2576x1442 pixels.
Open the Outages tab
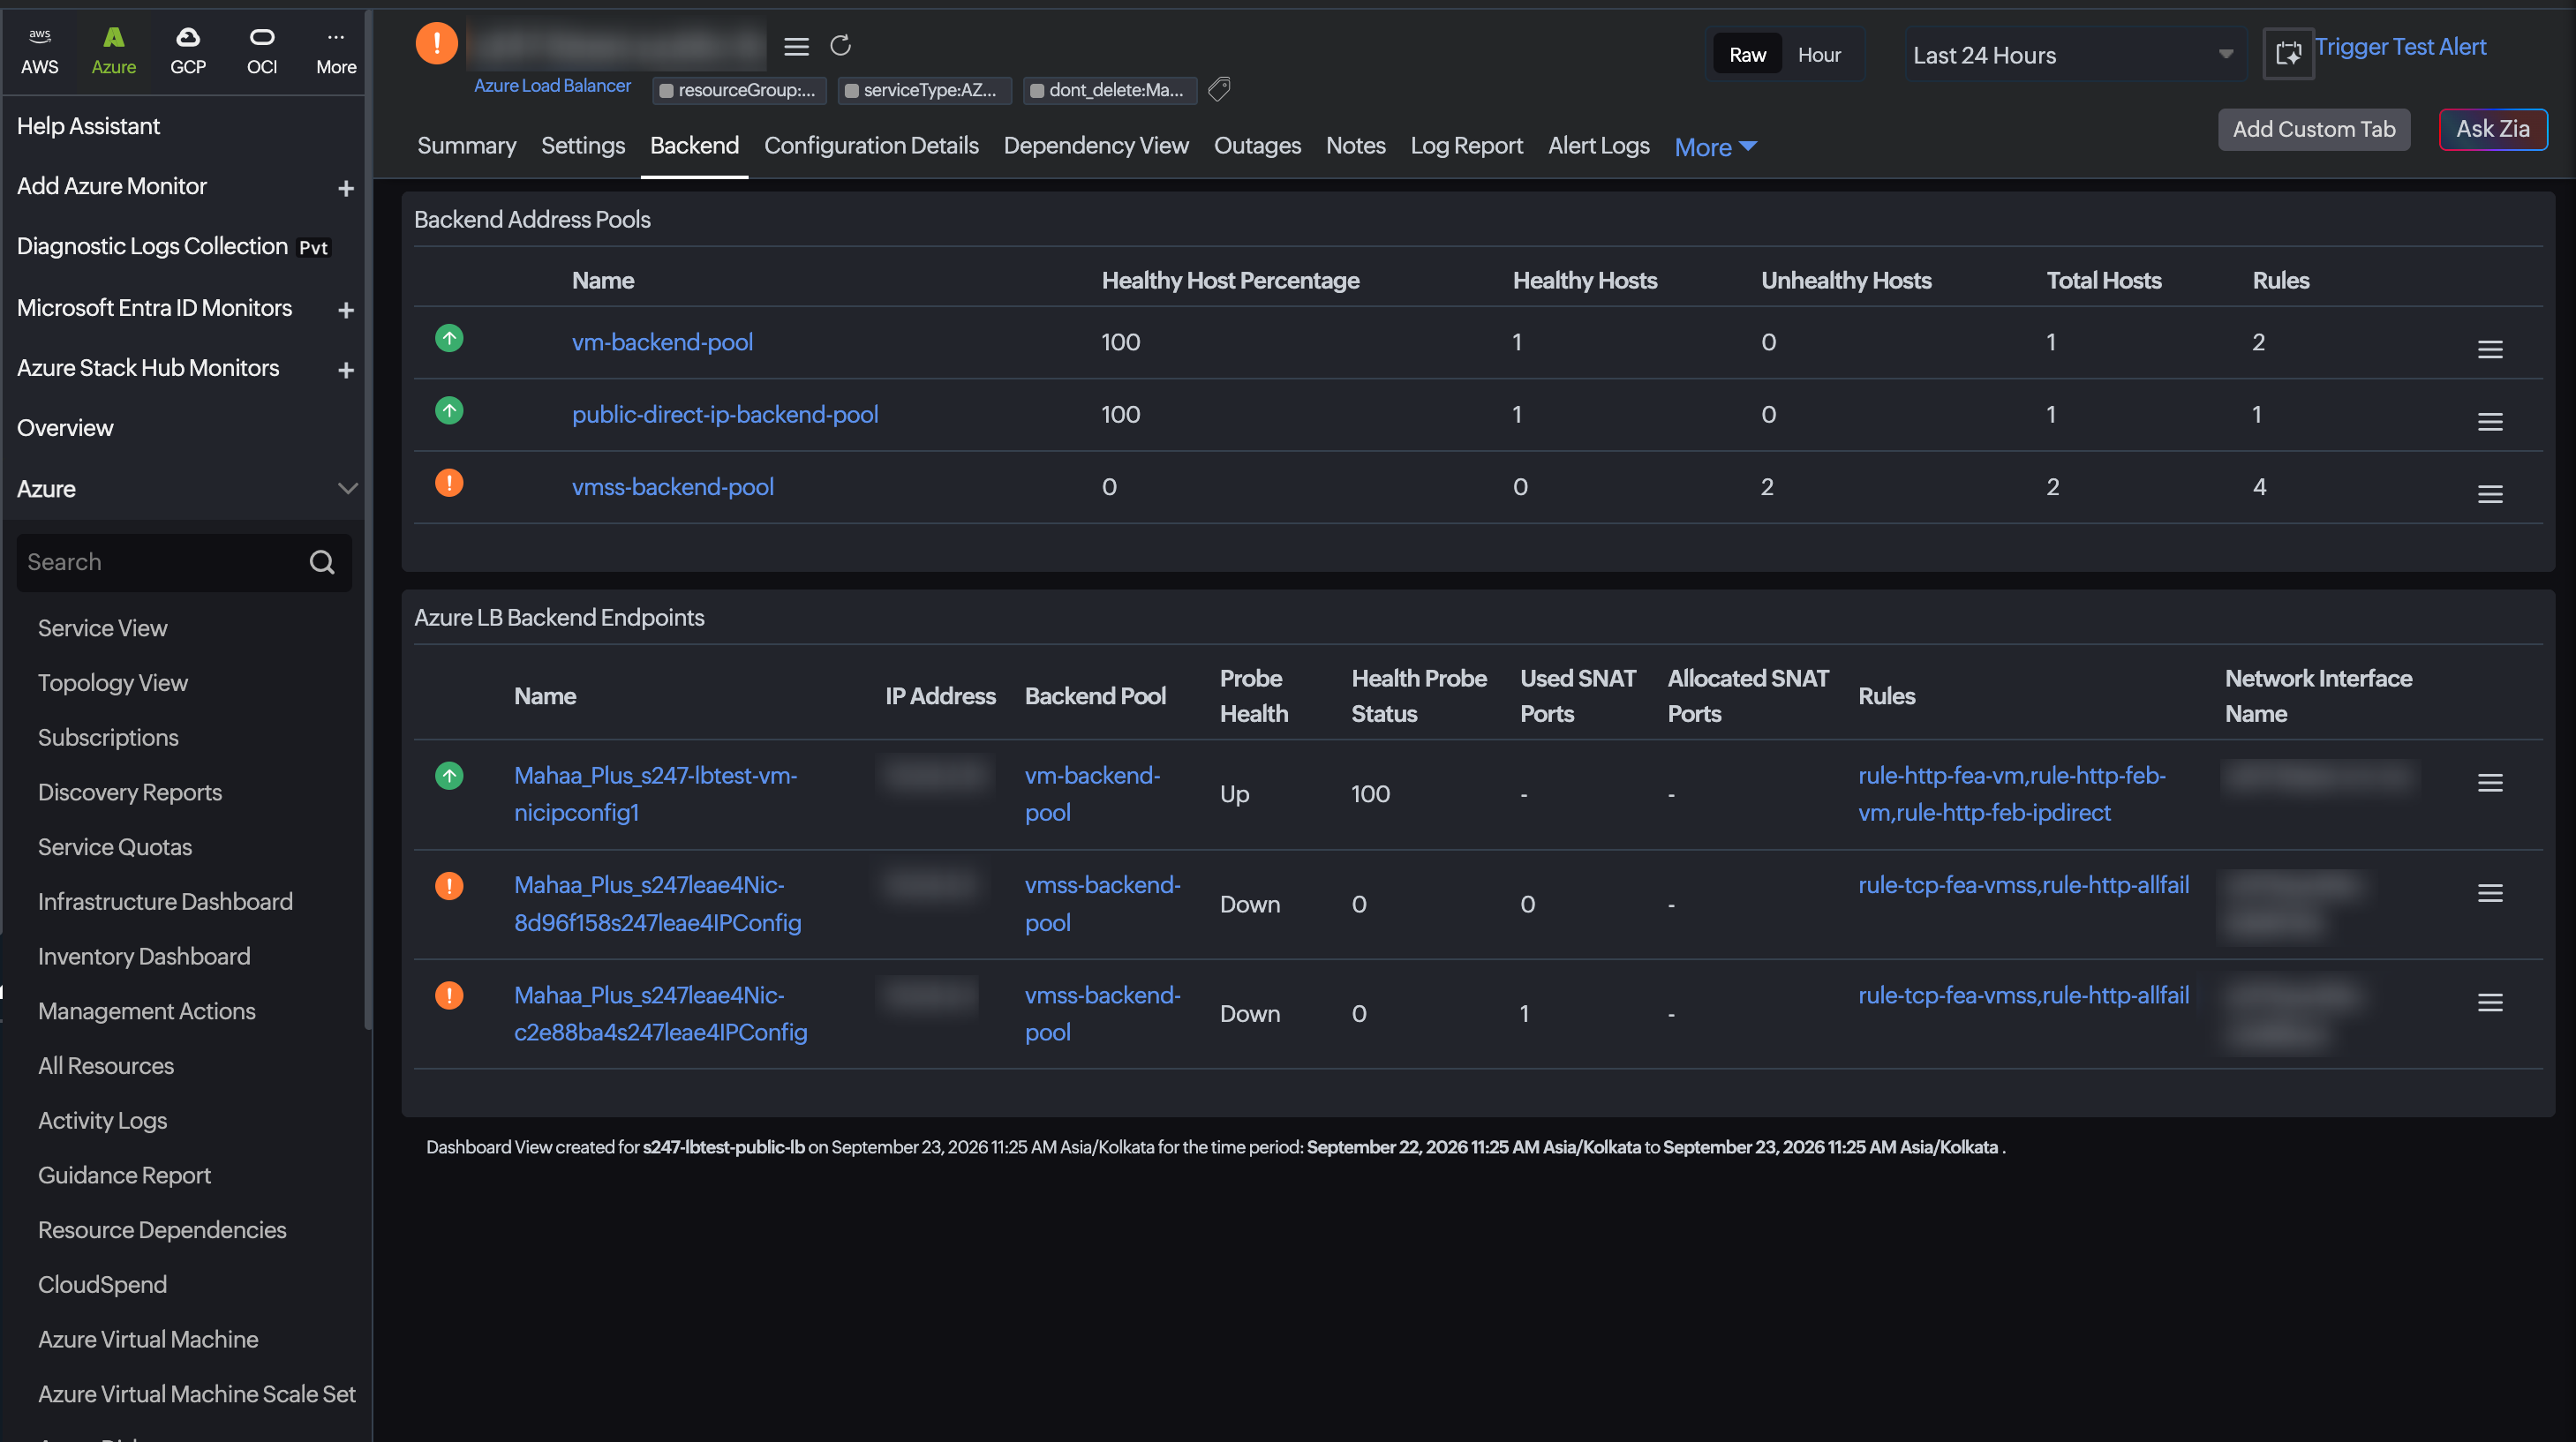[1257, 146]
